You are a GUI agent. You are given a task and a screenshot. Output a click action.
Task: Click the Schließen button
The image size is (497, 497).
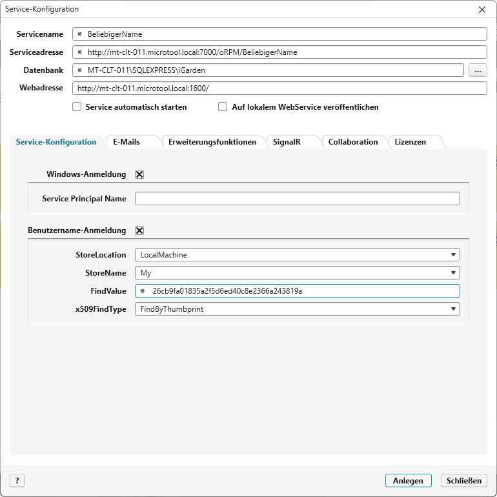pos(463,480)
